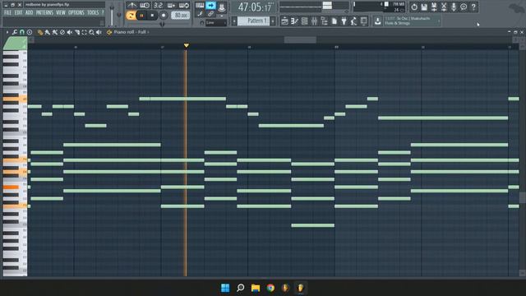This screenshot has width=526, height=296.
Task: Open the plugin picker plug icon
Action: click(x=344, y=21)
